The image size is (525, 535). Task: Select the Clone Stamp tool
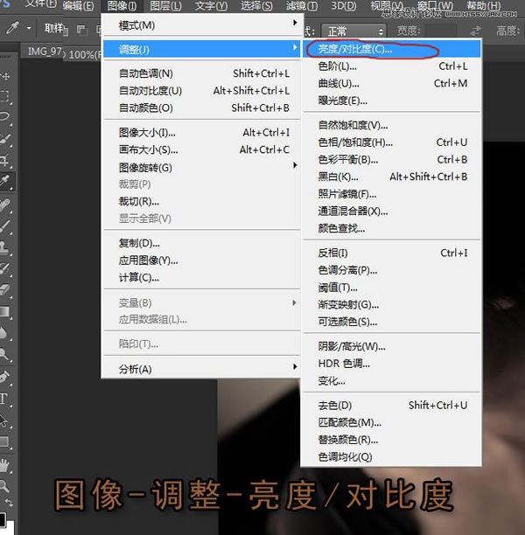[4, 247]
